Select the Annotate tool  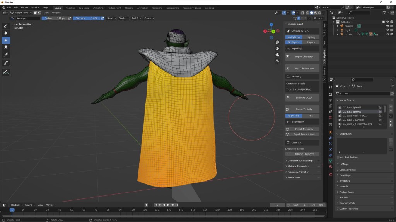(6, 72)
